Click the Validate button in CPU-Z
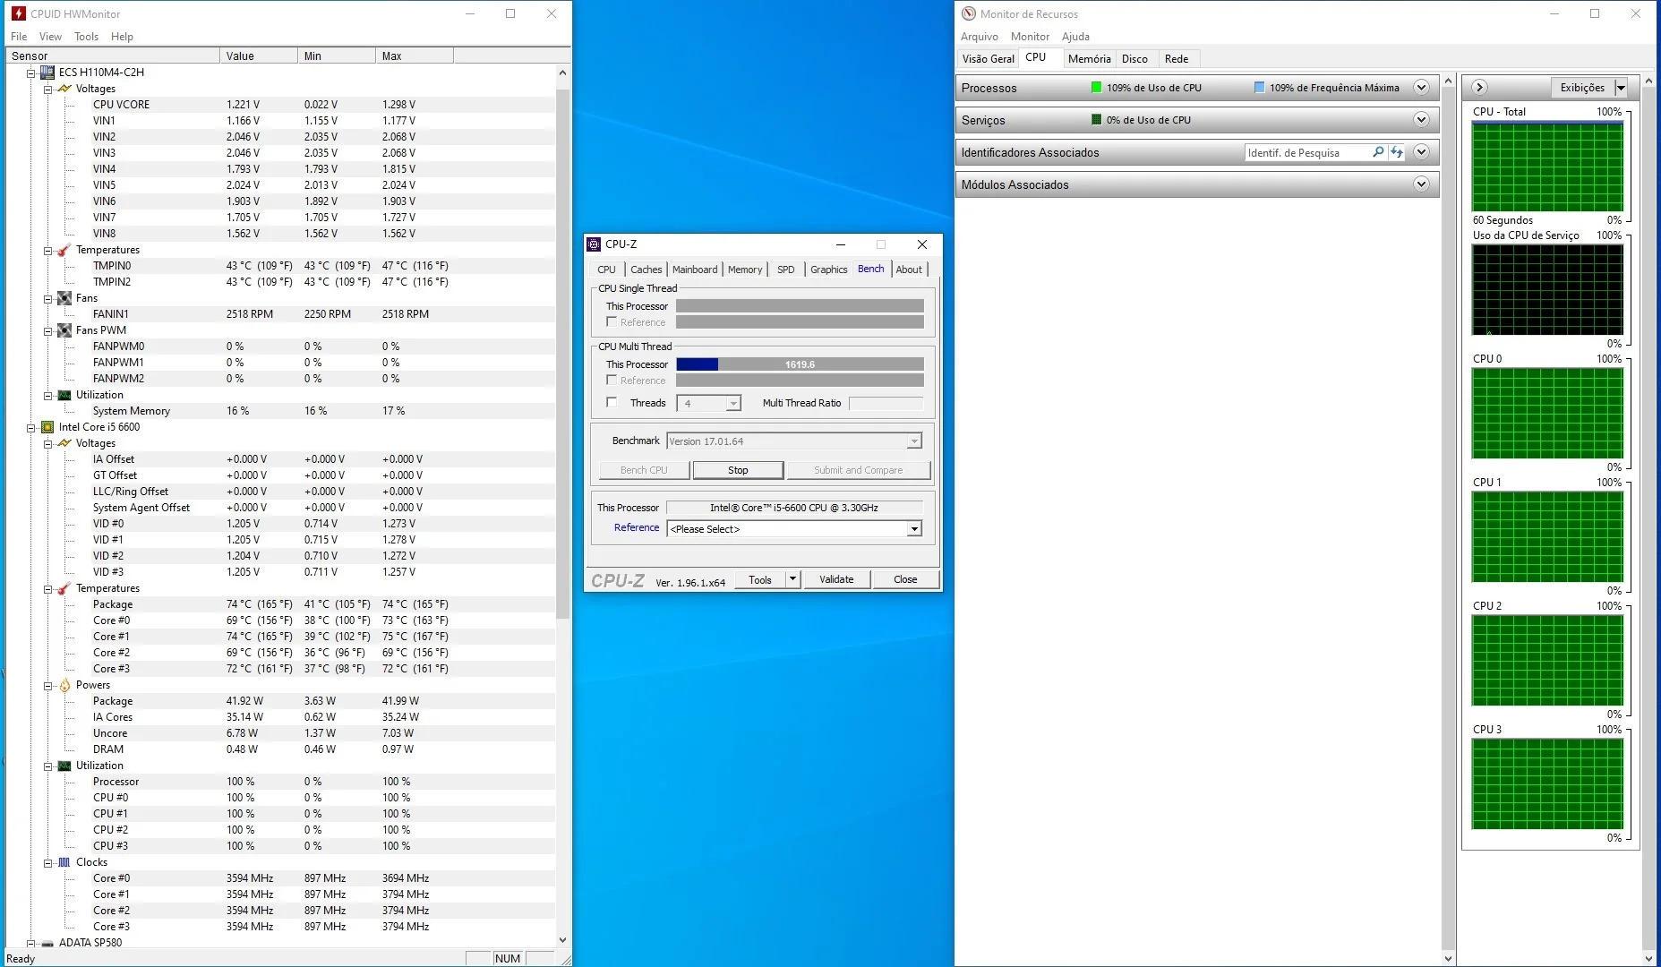Screen dimensions: 1661x967 click(x=836, y=579)
